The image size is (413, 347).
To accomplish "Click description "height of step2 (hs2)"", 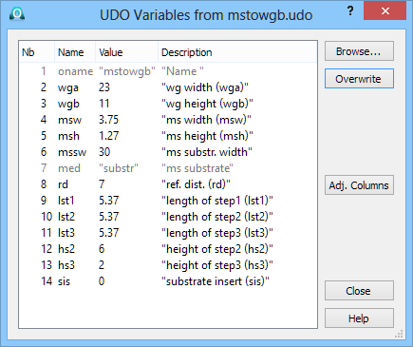I will 217,249.
